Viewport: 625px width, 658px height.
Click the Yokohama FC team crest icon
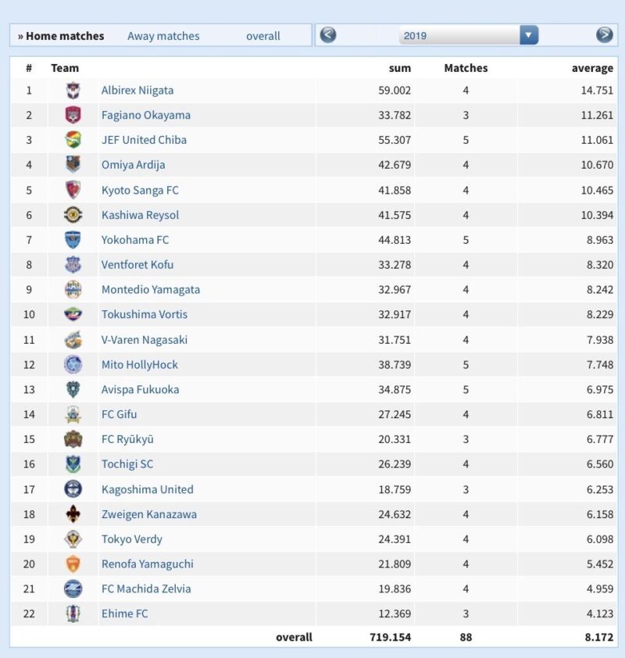(x=73, y=240)
